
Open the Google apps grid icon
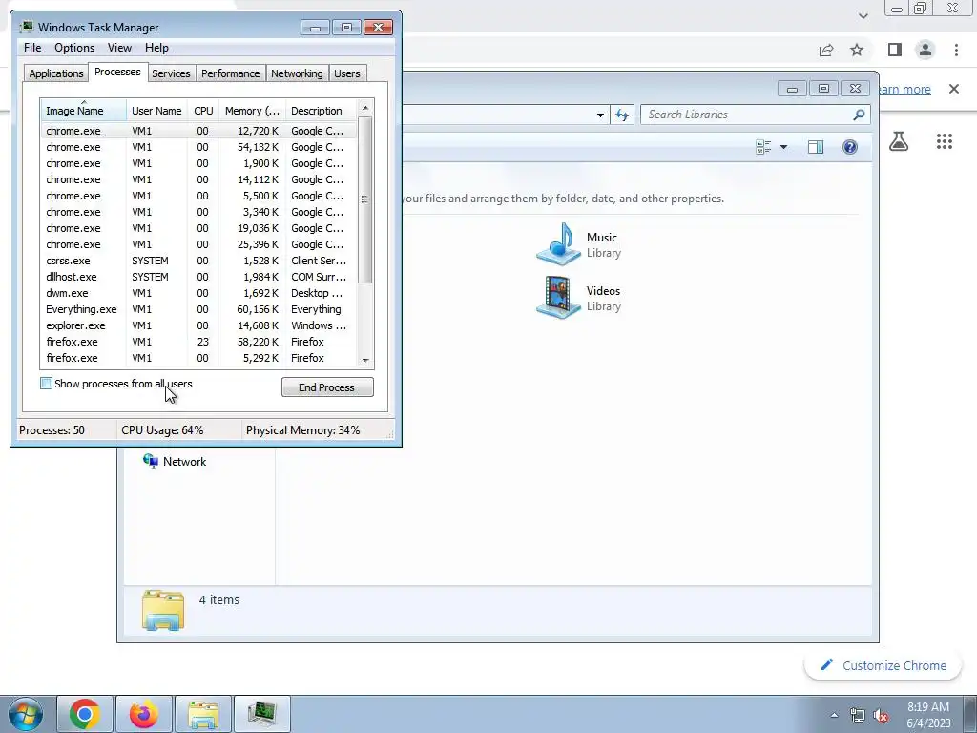point(945,141)
